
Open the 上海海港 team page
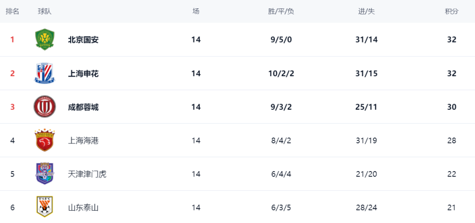(x=83, y=140)
